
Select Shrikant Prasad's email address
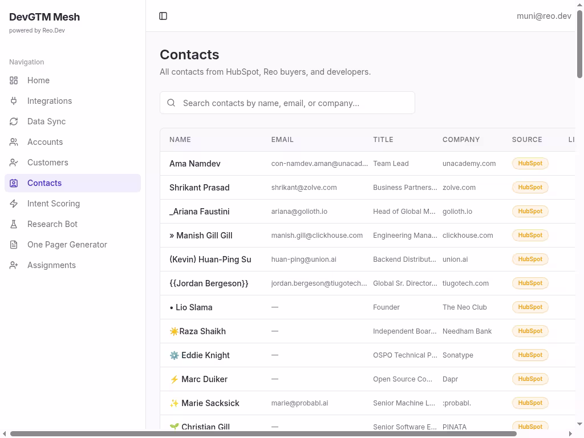(304, 187)
